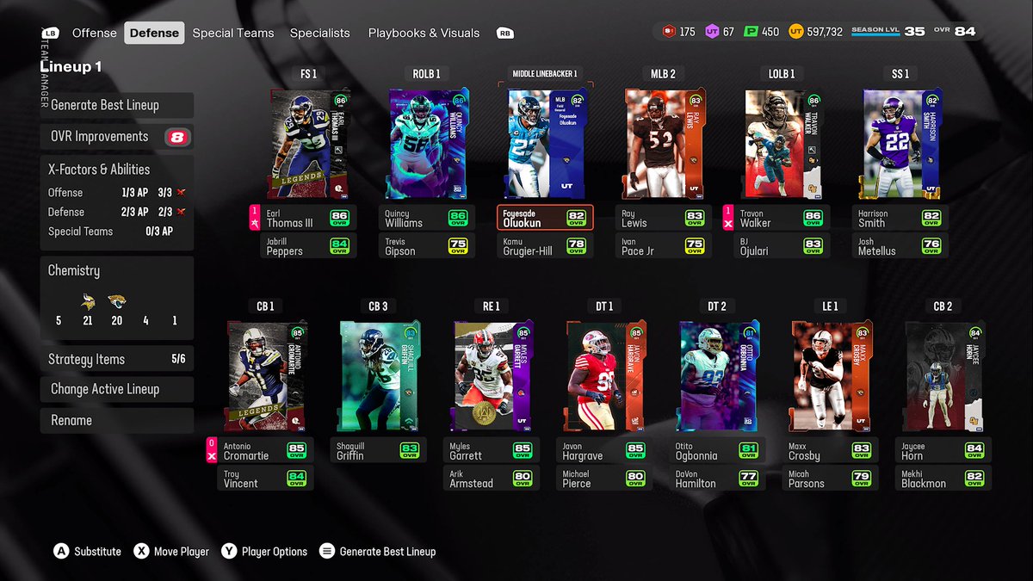Select backup Troy Vincent row

265,479
